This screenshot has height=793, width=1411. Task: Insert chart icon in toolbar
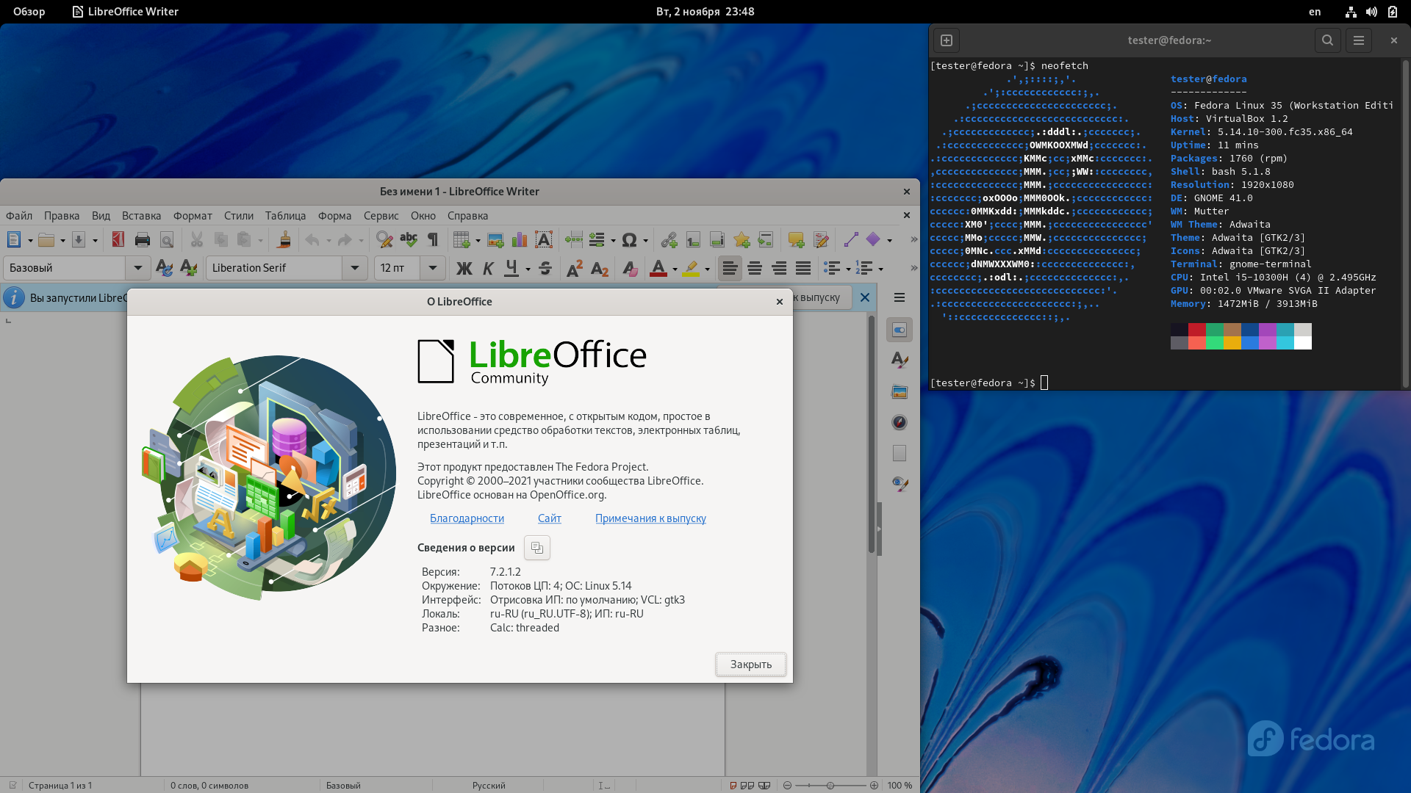520,239
